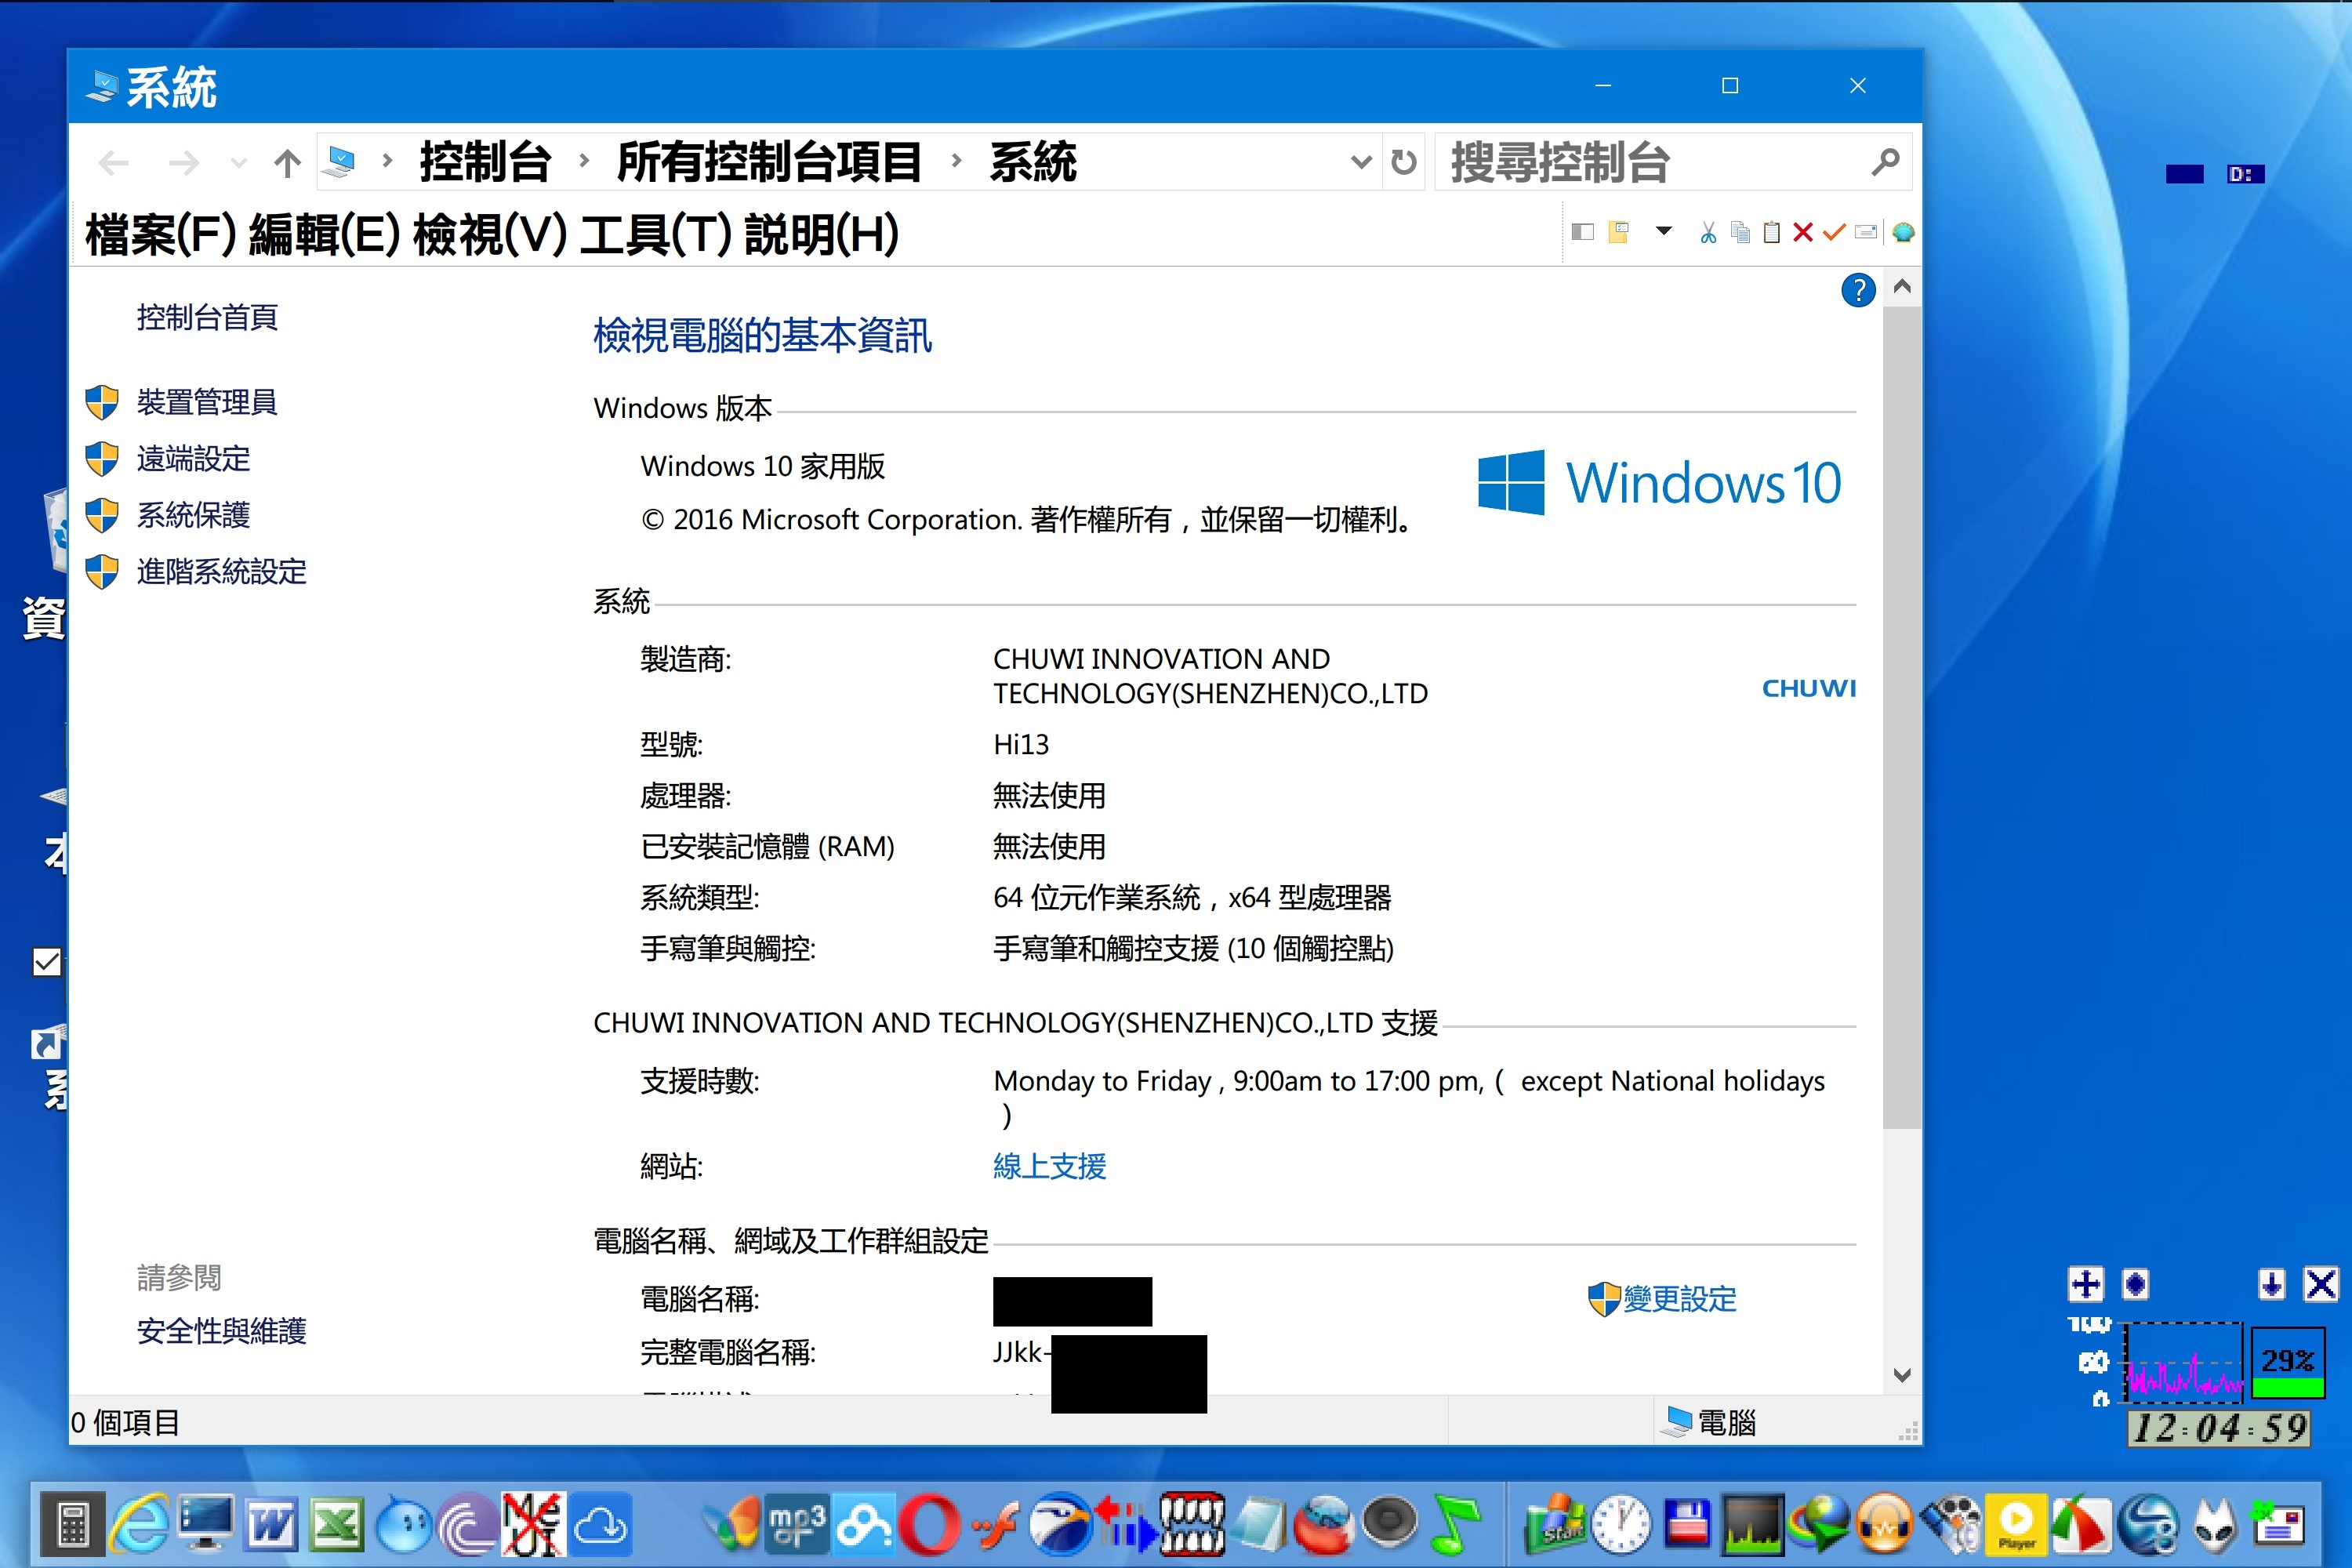Go up one level with up arrow
Screen dimensions: 2352x1568
click(287, 162)
